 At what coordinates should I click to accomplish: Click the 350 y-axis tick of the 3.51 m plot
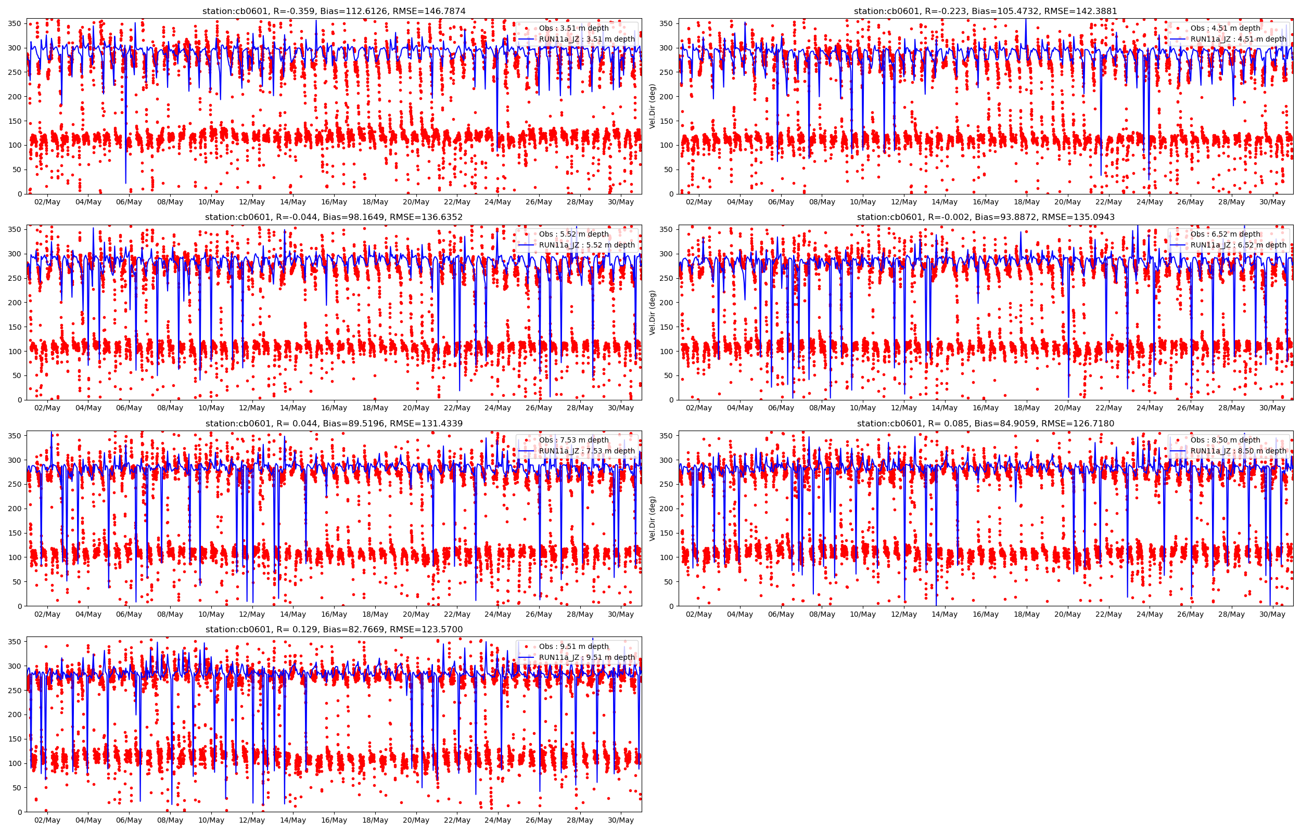pyautogui.click(x=15, y=23)
